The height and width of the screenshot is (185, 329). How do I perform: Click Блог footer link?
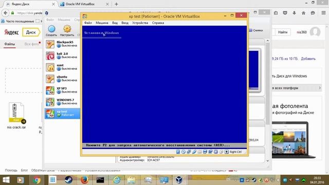click(x=24, y=170)
